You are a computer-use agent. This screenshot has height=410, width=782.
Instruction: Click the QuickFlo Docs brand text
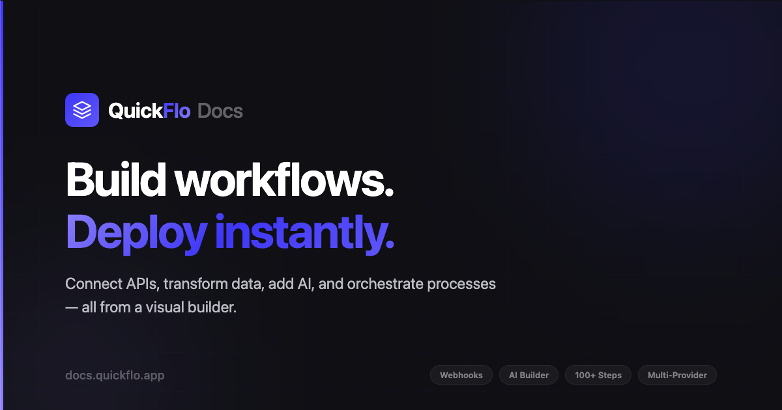(x=175, y=111)
